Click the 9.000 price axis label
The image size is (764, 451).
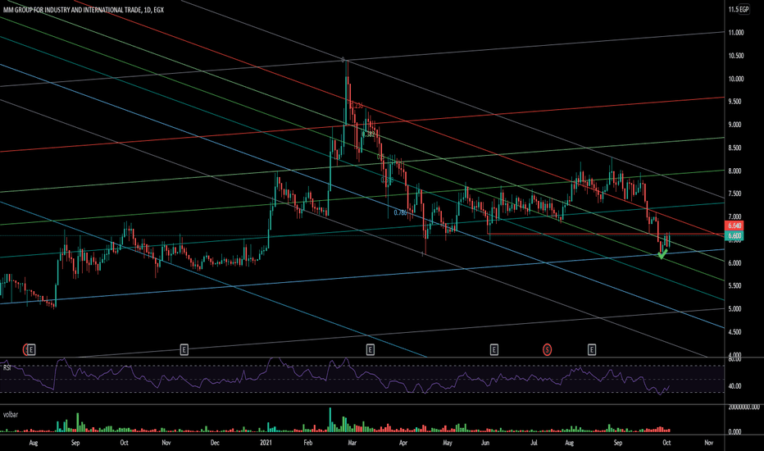click(x=734, y=125)
